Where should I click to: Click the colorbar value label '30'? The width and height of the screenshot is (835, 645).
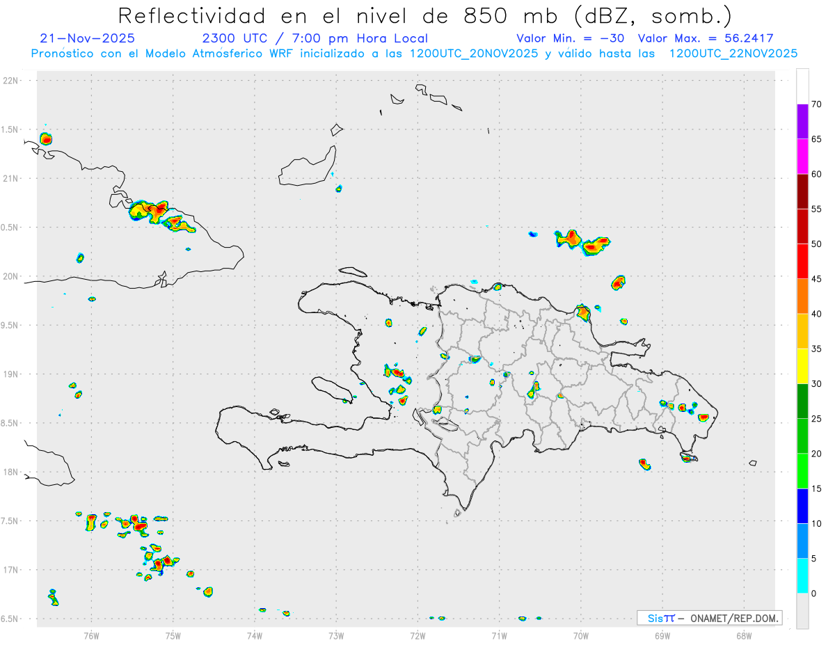pyautogui.click(x=817, y=384)
